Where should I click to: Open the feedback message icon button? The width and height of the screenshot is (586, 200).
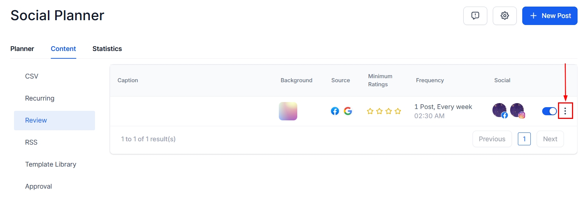coord(475,16)
